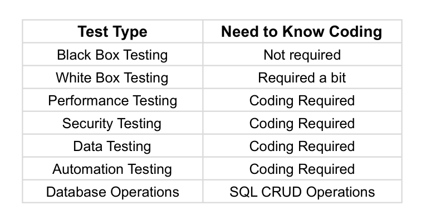Select the 'Black Box Testing' cell

112,55
